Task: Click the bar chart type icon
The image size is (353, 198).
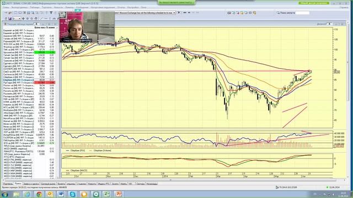Action: pos(10,19)
